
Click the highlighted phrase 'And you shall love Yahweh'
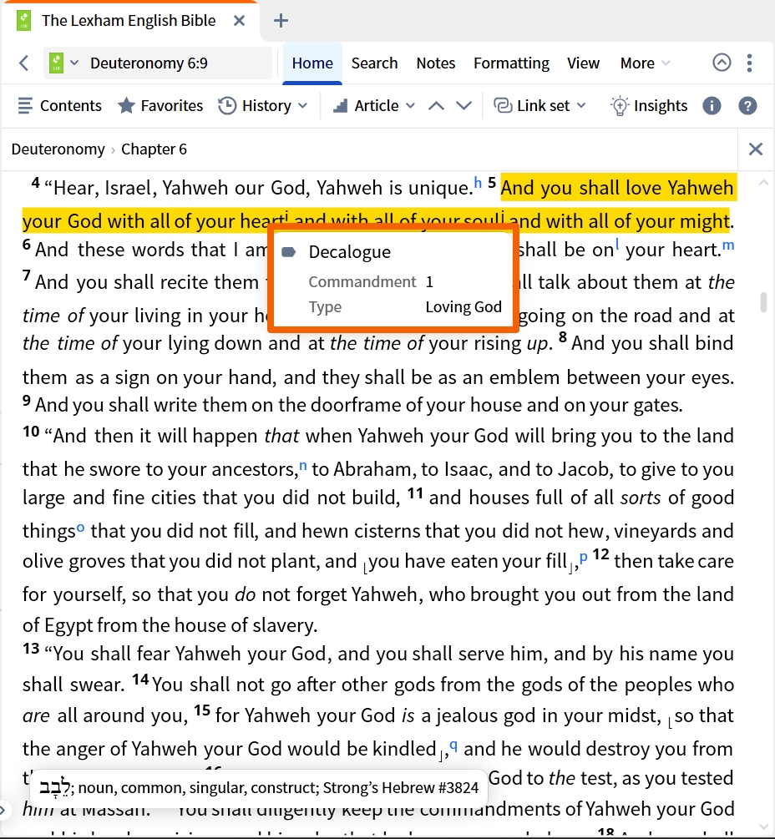coord(617,188)
